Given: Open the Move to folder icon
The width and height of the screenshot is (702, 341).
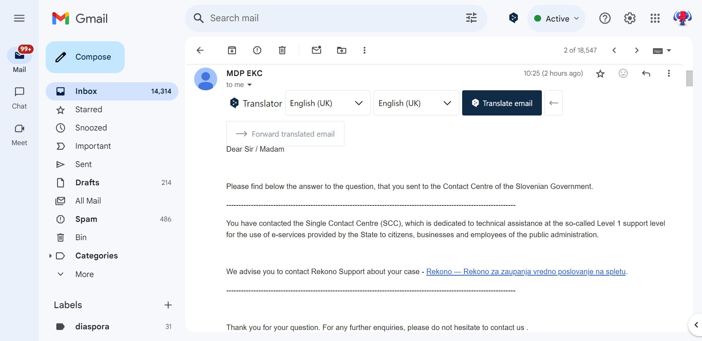Looking at the screenshot, I should [341, 50].
